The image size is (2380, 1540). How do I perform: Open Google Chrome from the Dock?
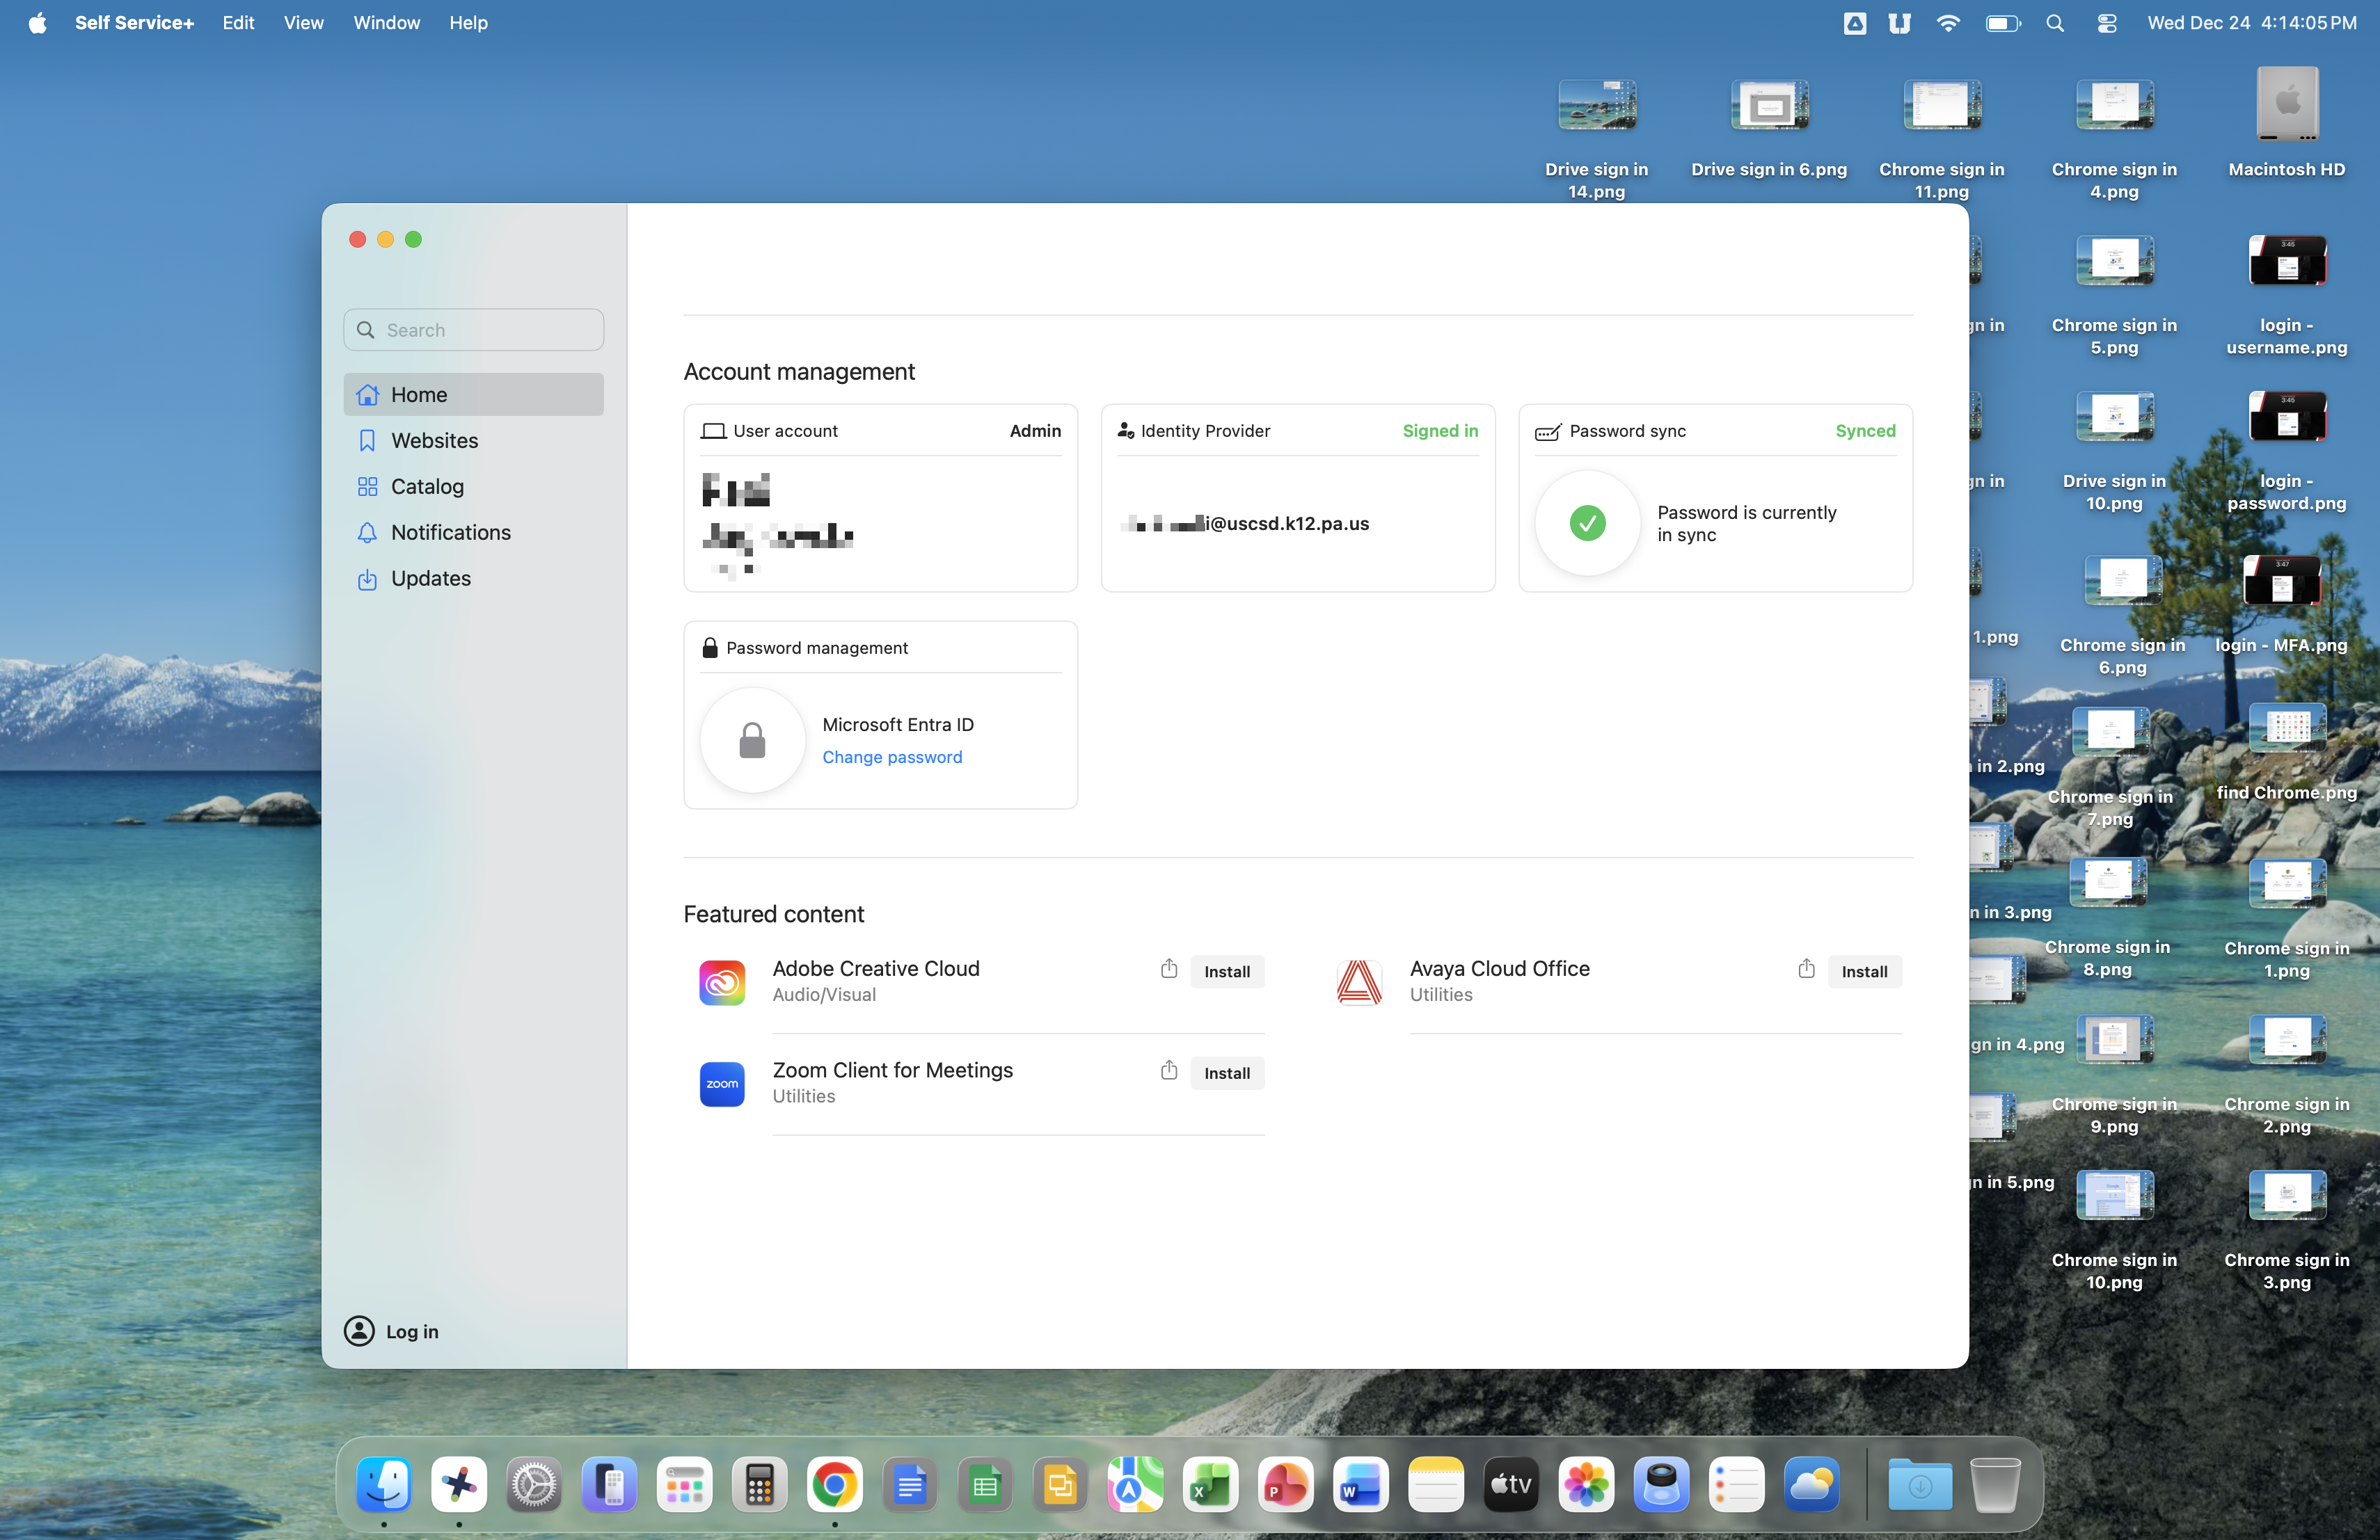tap(835, 1485)
